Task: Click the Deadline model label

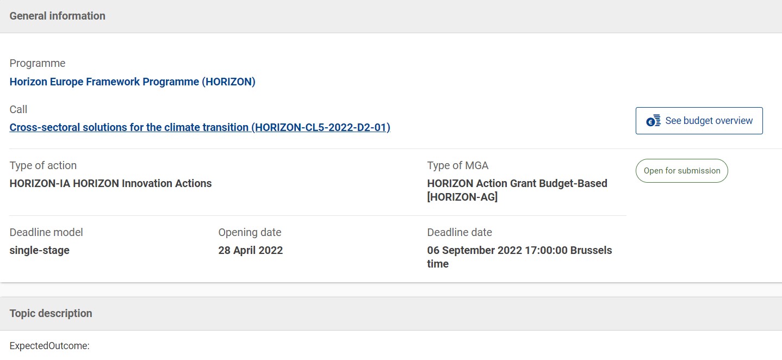Action: click(46, 233)
